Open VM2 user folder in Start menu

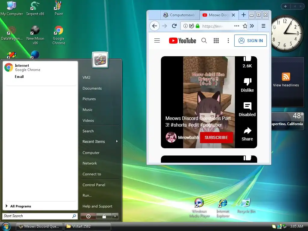86,77
